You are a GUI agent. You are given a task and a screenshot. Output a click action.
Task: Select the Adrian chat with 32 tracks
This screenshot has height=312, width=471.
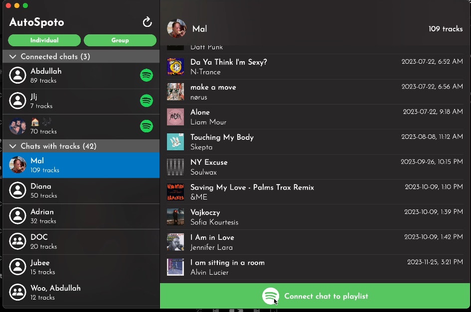click(x=81, y=216)
